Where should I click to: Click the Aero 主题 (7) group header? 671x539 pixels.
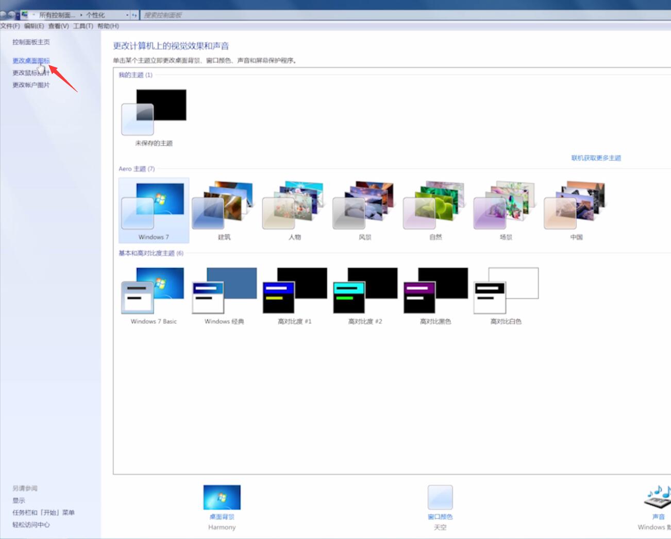pyautogui.click(x=137, y=169)
